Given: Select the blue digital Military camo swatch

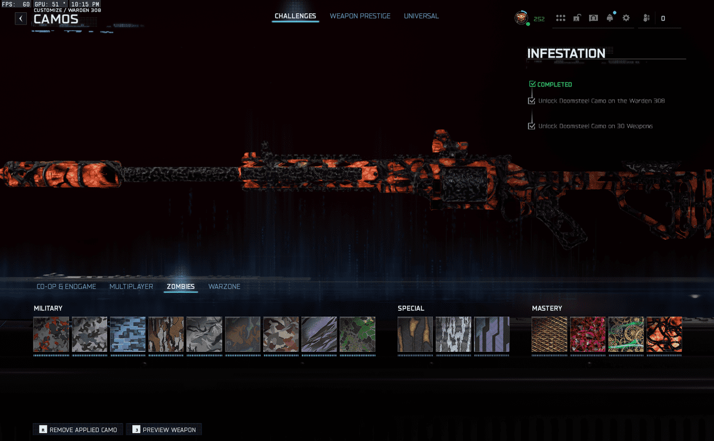Looking at the screenshot, I should 128,335.
